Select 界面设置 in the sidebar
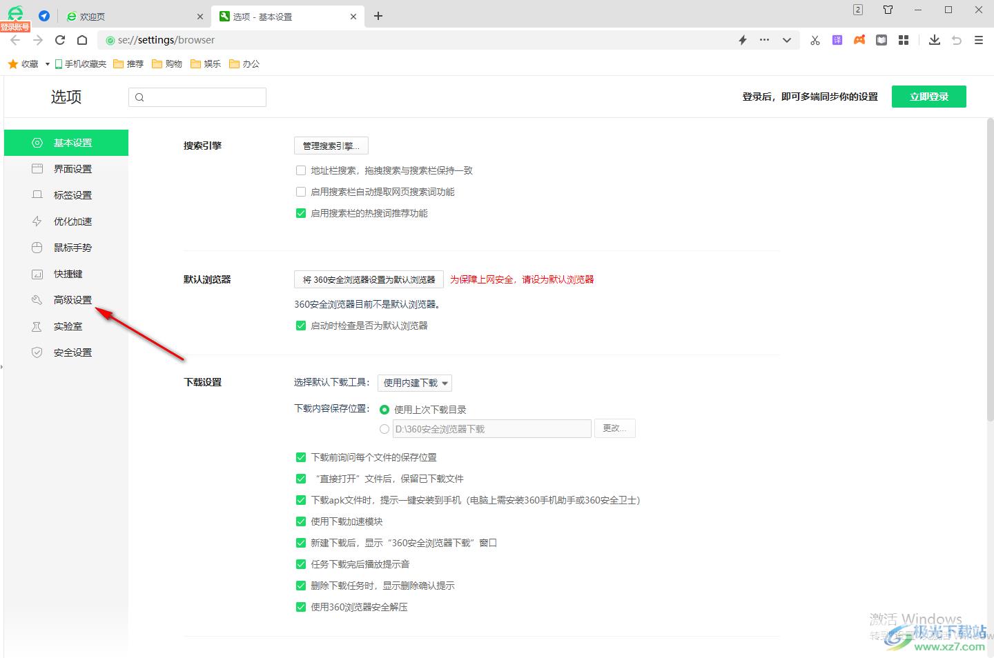994x658 pixels. (x=66, y=169)
